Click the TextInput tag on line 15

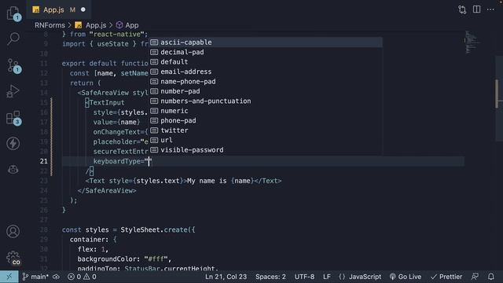105,102
